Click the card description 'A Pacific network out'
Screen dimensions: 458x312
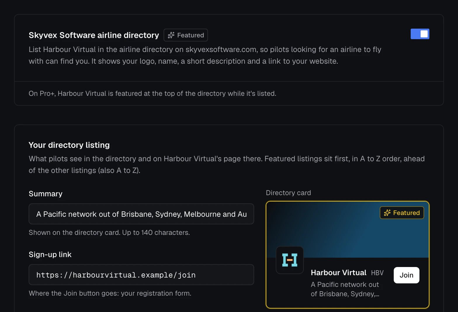click(x=345, y=289)
